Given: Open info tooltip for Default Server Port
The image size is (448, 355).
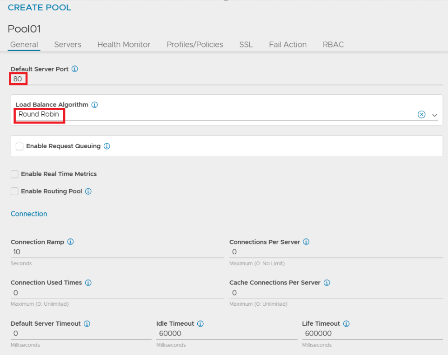Looking at the screenshot, I should point(74,69).
